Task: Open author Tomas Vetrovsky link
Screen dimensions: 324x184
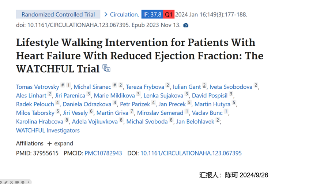Action: click(x=37, y=87)
